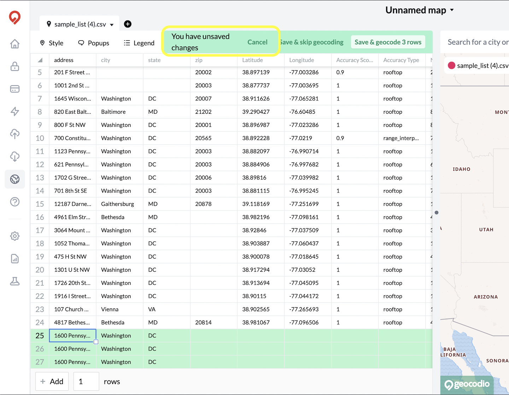This screenshot has width=509, height=395.
Task: Open help via the question mark icon
Action: (14, 202)
